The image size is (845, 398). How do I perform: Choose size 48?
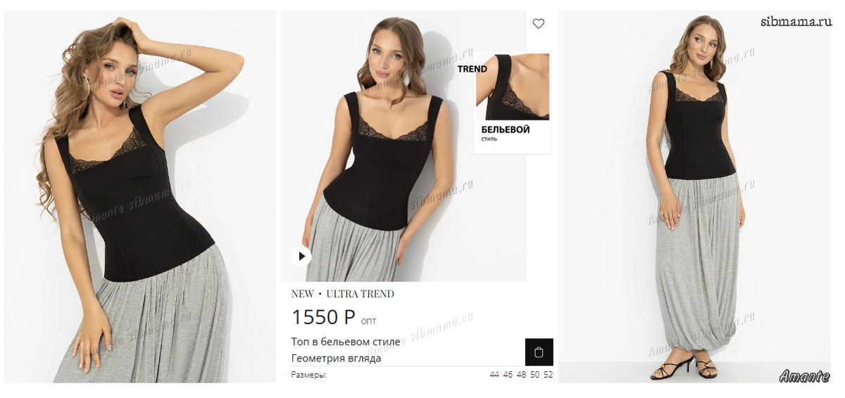pos(521,375)
